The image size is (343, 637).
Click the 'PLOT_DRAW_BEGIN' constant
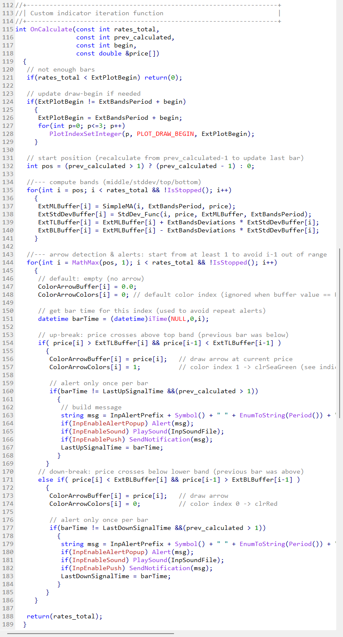(x=165, y=134)
